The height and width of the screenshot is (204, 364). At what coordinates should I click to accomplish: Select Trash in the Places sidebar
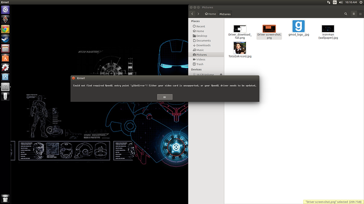200,64
